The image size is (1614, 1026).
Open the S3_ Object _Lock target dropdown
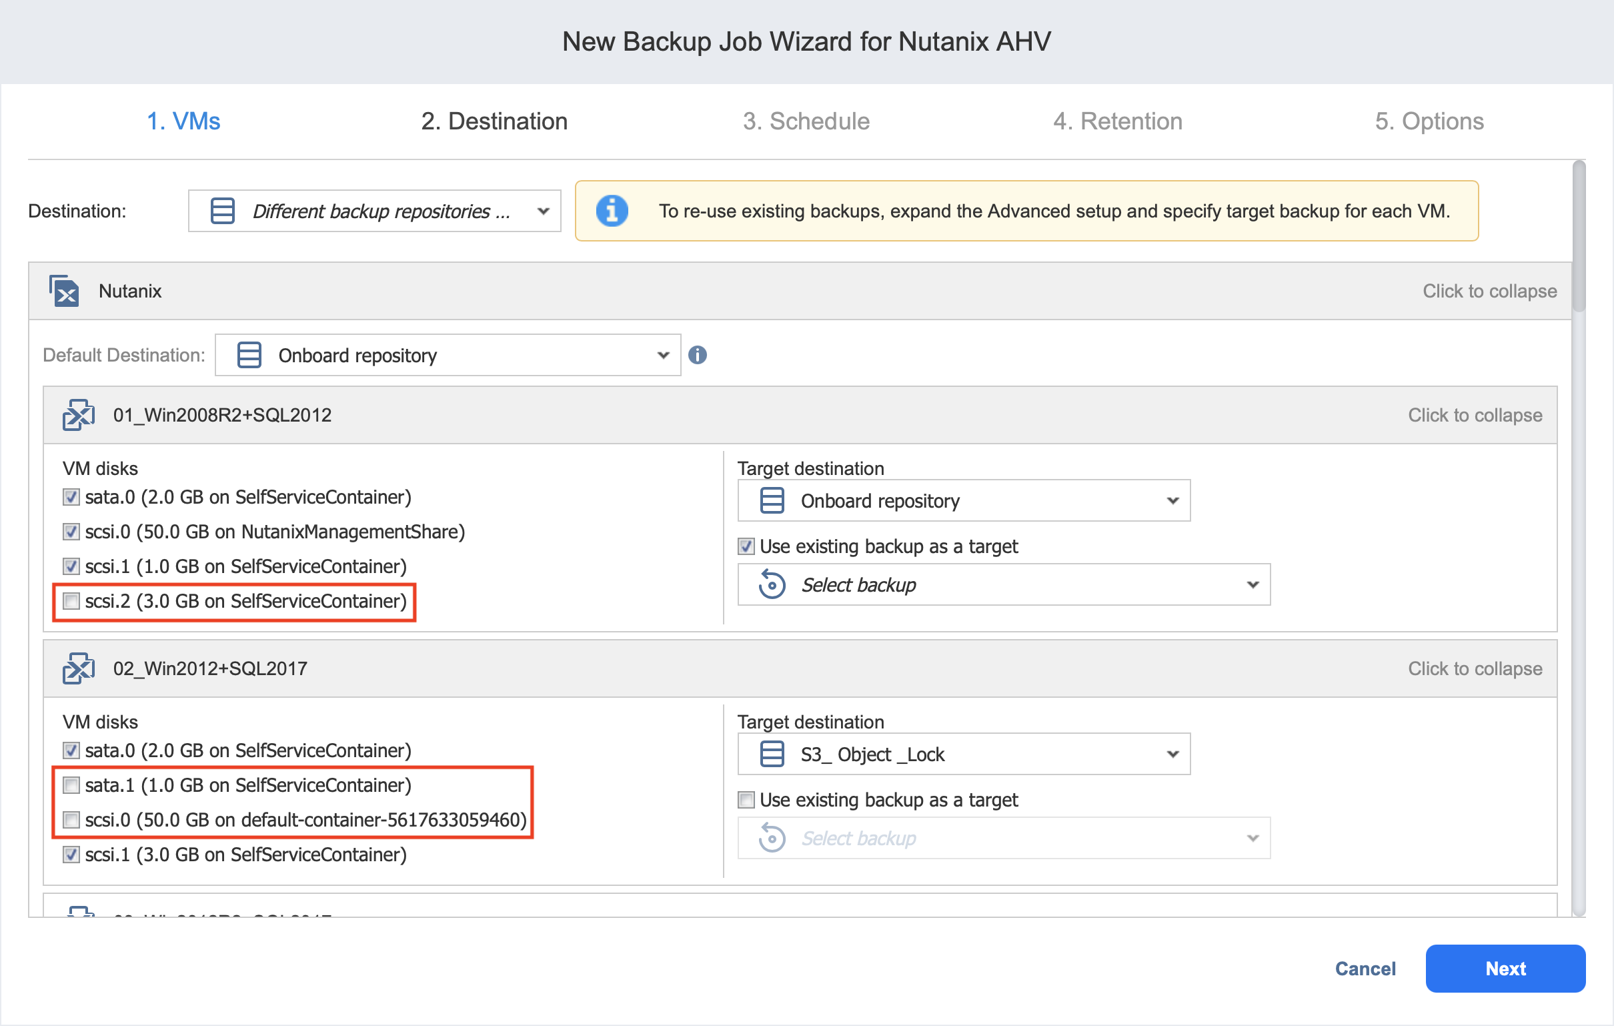(963, 754)
